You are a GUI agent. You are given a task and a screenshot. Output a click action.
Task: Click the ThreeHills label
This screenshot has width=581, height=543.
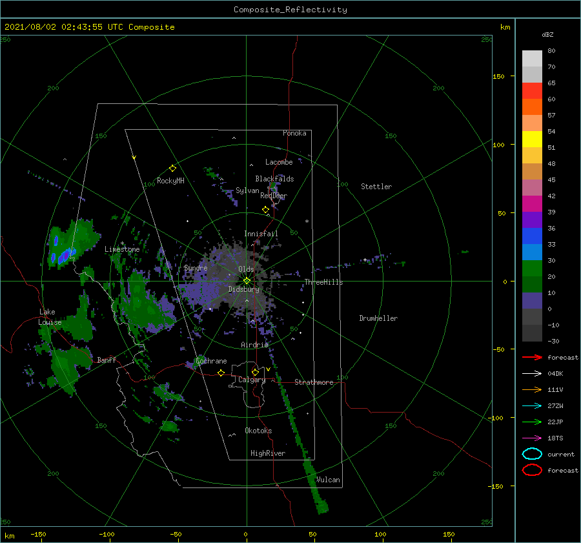[323, 282]
